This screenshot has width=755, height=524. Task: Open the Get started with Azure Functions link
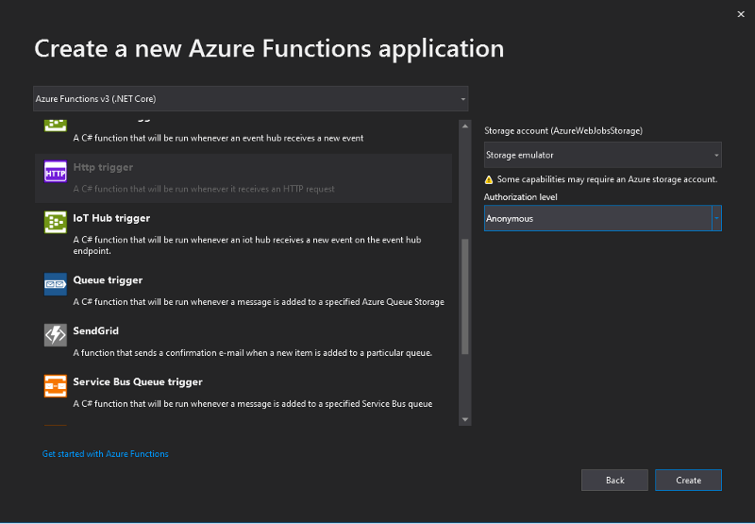click(106, 454)
